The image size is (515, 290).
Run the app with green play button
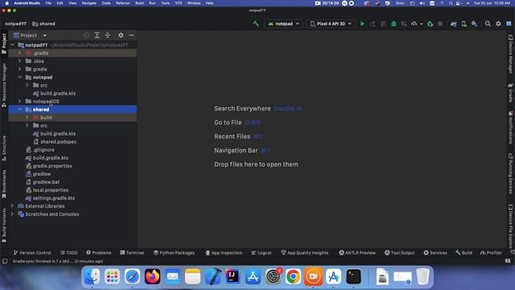click(362, 23)
